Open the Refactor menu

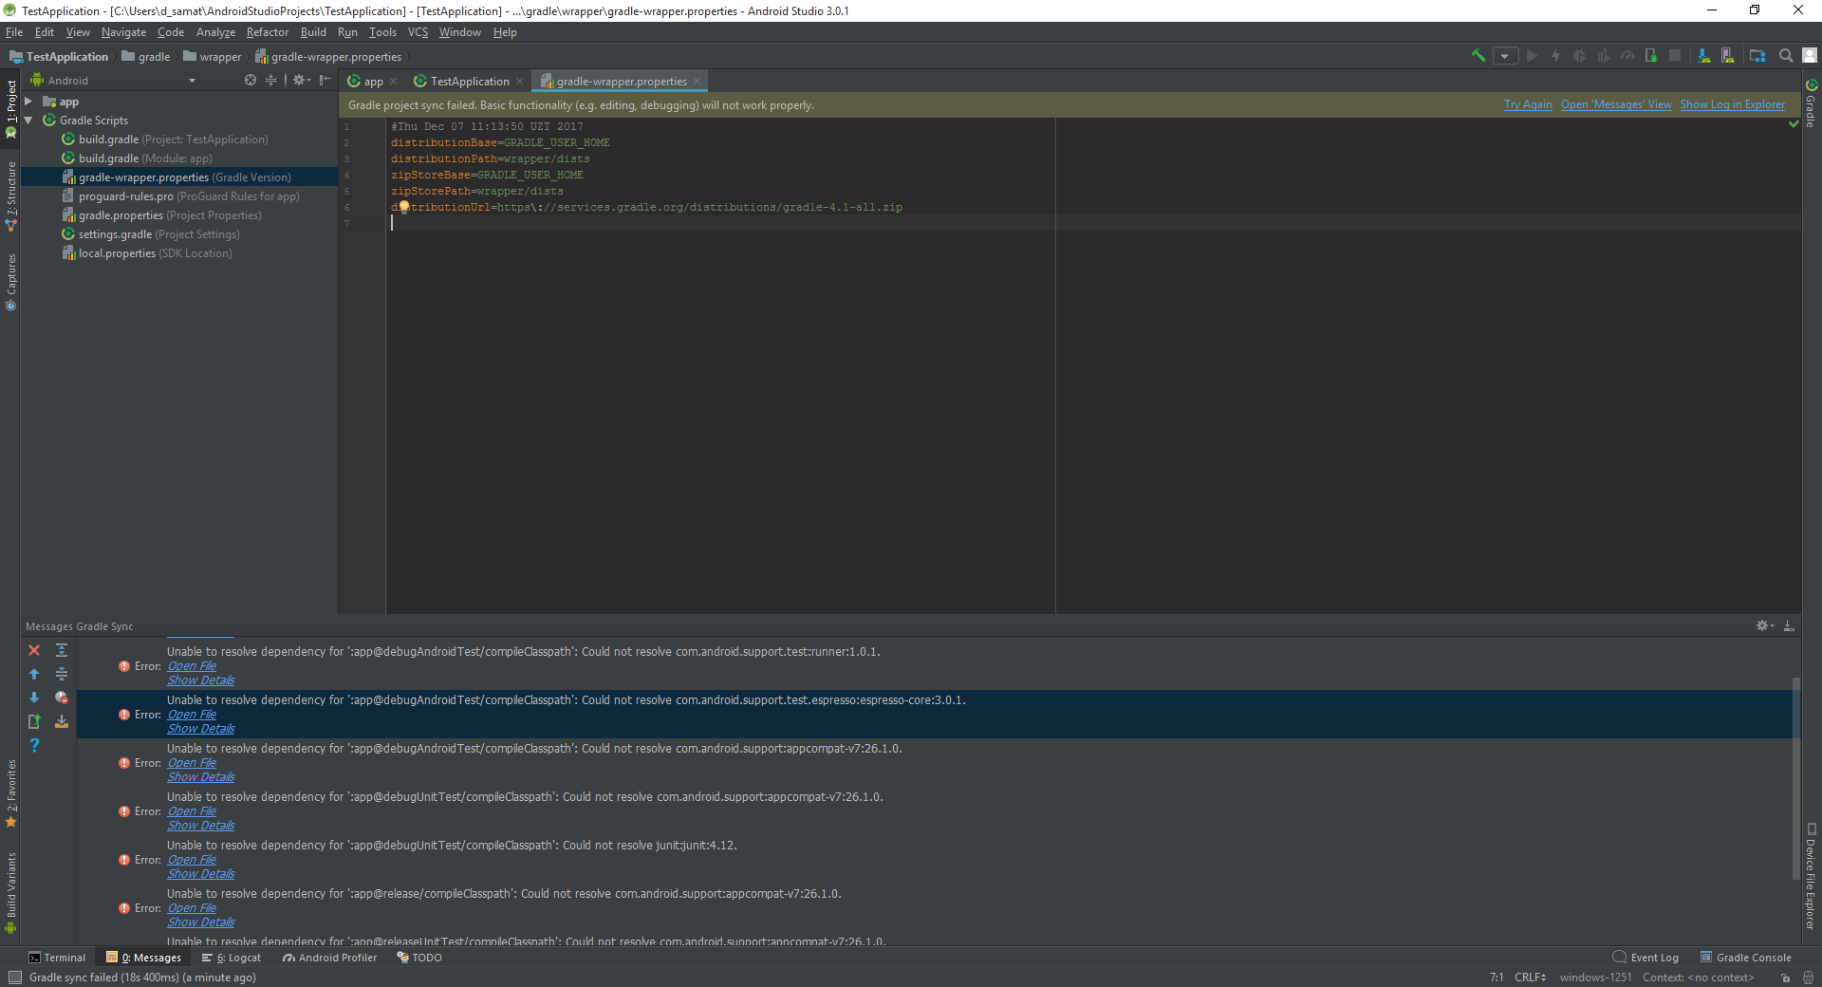pos(268,32)
